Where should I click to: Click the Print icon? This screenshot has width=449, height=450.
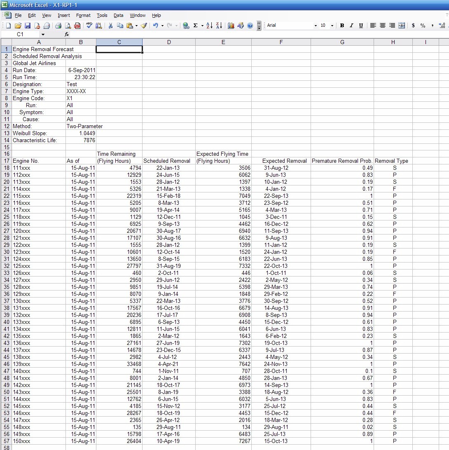[58, 26]
